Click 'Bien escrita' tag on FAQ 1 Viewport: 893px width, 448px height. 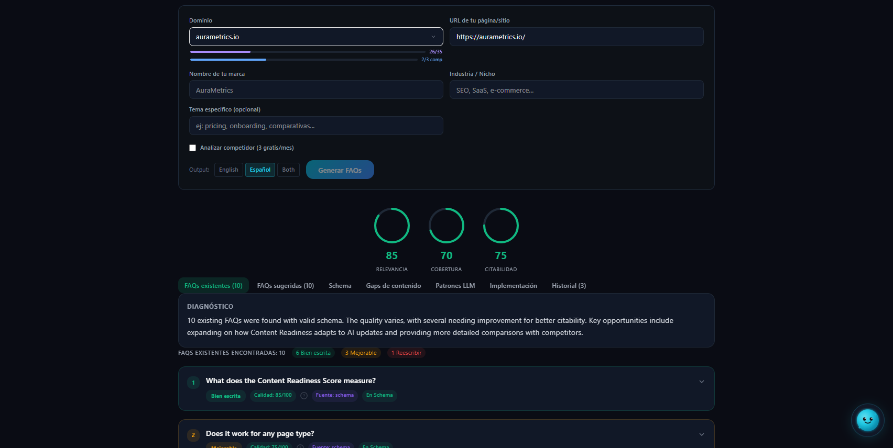[226, 396]
